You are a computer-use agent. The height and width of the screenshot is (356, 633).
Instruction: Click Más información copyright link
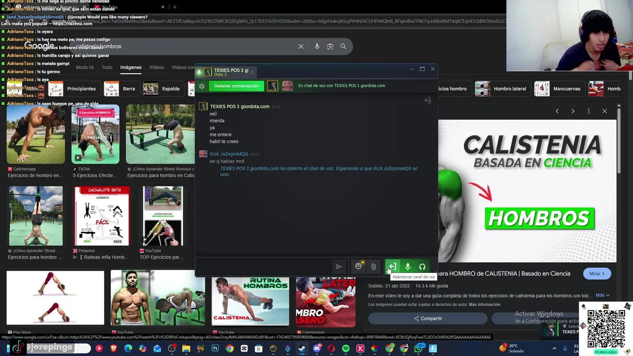484,305
